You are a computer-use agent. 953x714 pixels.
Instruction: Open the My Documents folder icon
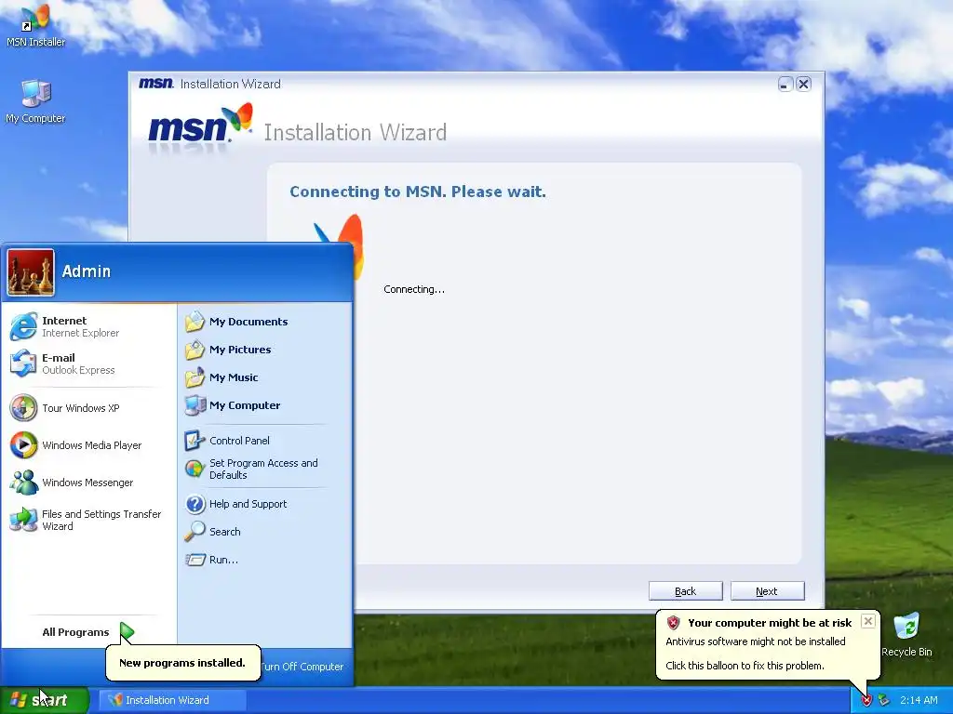[195, 322]
